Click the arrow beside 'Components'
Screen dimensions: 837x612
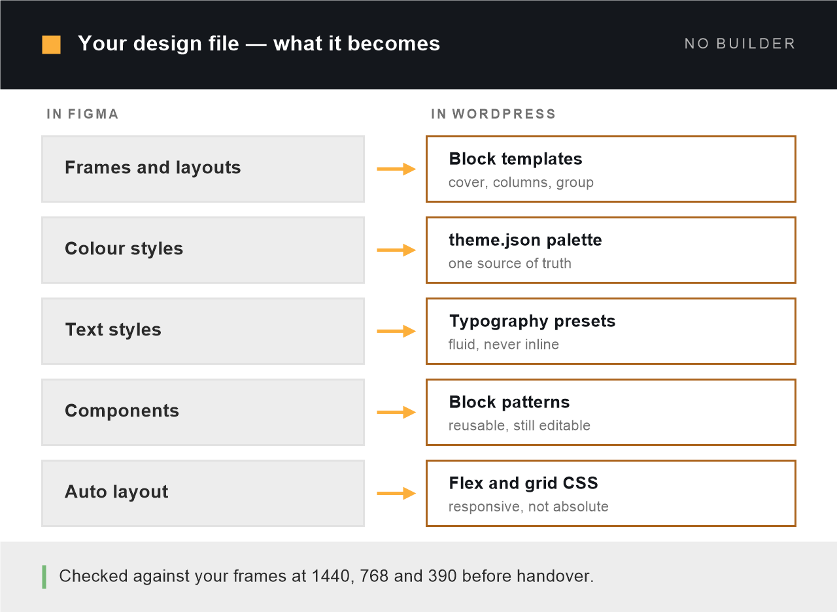pos(396,413)
